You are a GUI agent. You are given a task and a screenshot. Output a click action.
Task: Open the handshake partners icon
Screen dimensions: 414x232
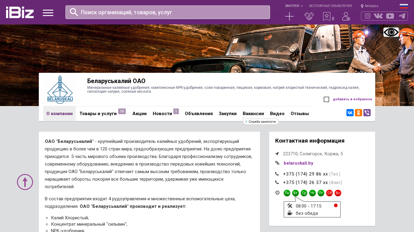click(x=309, y=16)
